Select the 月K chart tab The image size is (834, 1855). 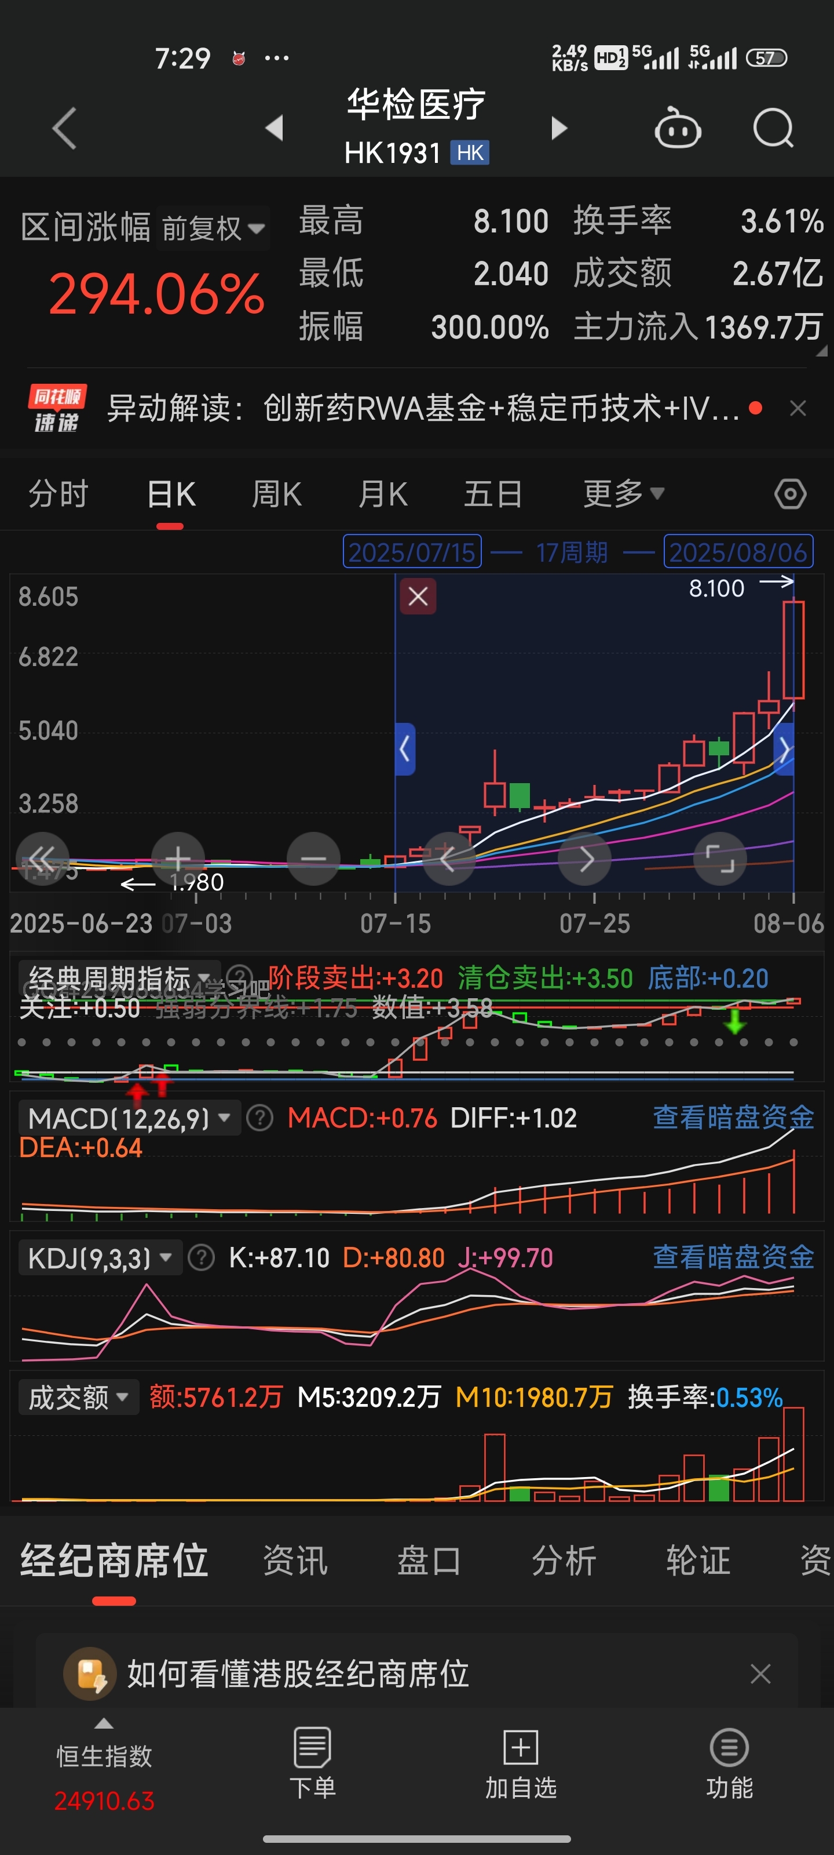click(383, 494)
